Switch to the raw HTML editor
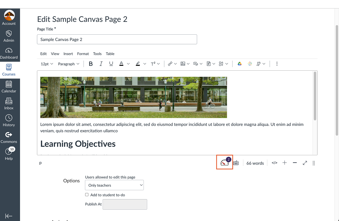Image resolution: width=339 pixels, height=221 pixels. [274, 163]
